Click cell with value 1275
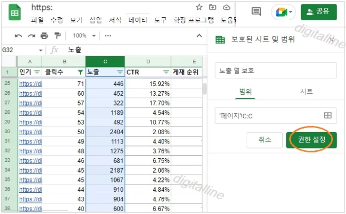 [x=105, y=151]
